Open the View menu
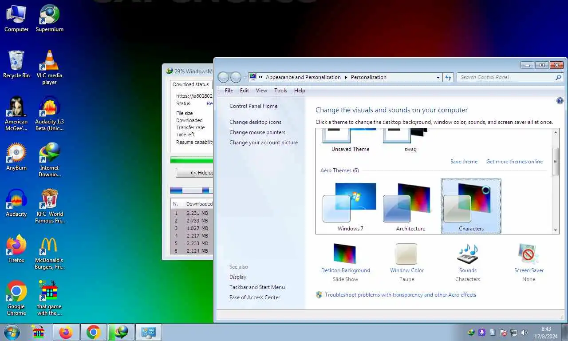 (x=261, y=91)
